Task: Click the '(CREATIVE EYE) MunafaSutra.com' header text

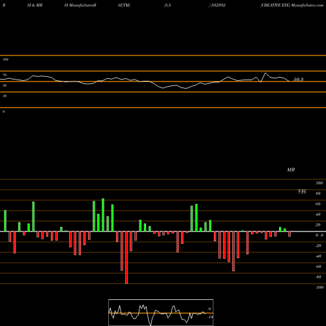Action: click(x=292, y=5)
